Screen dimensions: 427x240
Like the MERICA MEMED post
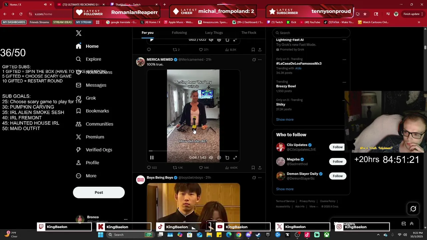pos(204,168)
